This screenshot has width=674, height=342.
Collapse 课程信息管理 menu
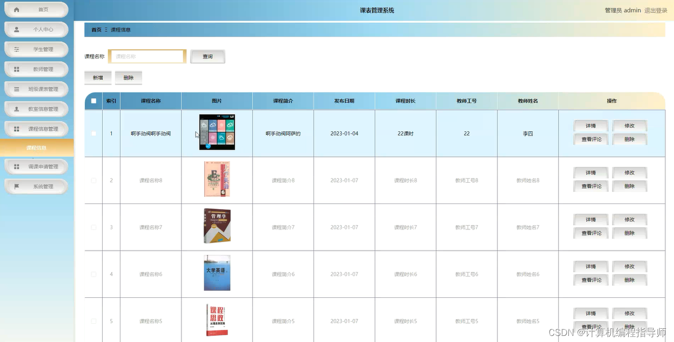pos(36,129)
